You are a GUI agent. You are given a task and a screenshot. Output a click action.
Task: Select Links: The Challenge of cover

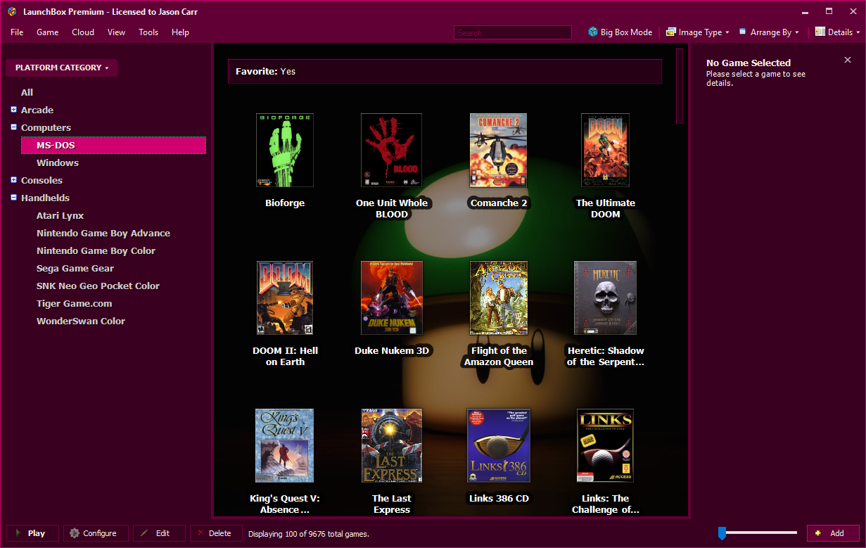[606, 446]
